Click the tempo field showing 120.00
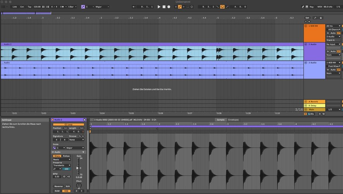This screenshot has width=343, height=194. 37,7
